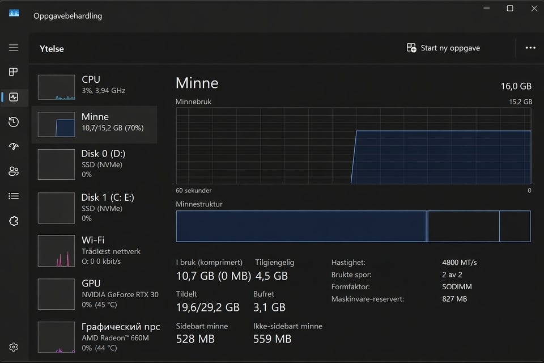Click the "Start ny oppgave" button
544x363 pixels.
[x=443, y=48]
